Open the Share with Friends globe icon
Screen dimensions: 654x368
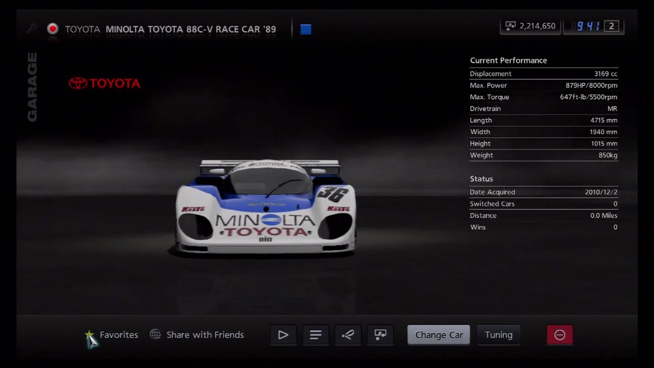coord(155,335)
